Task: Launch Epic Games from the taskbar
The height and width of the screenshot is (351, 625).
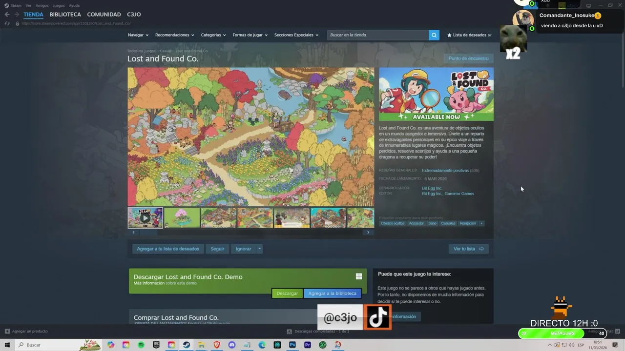Action: pyautogui.click(x=156, y=345)
